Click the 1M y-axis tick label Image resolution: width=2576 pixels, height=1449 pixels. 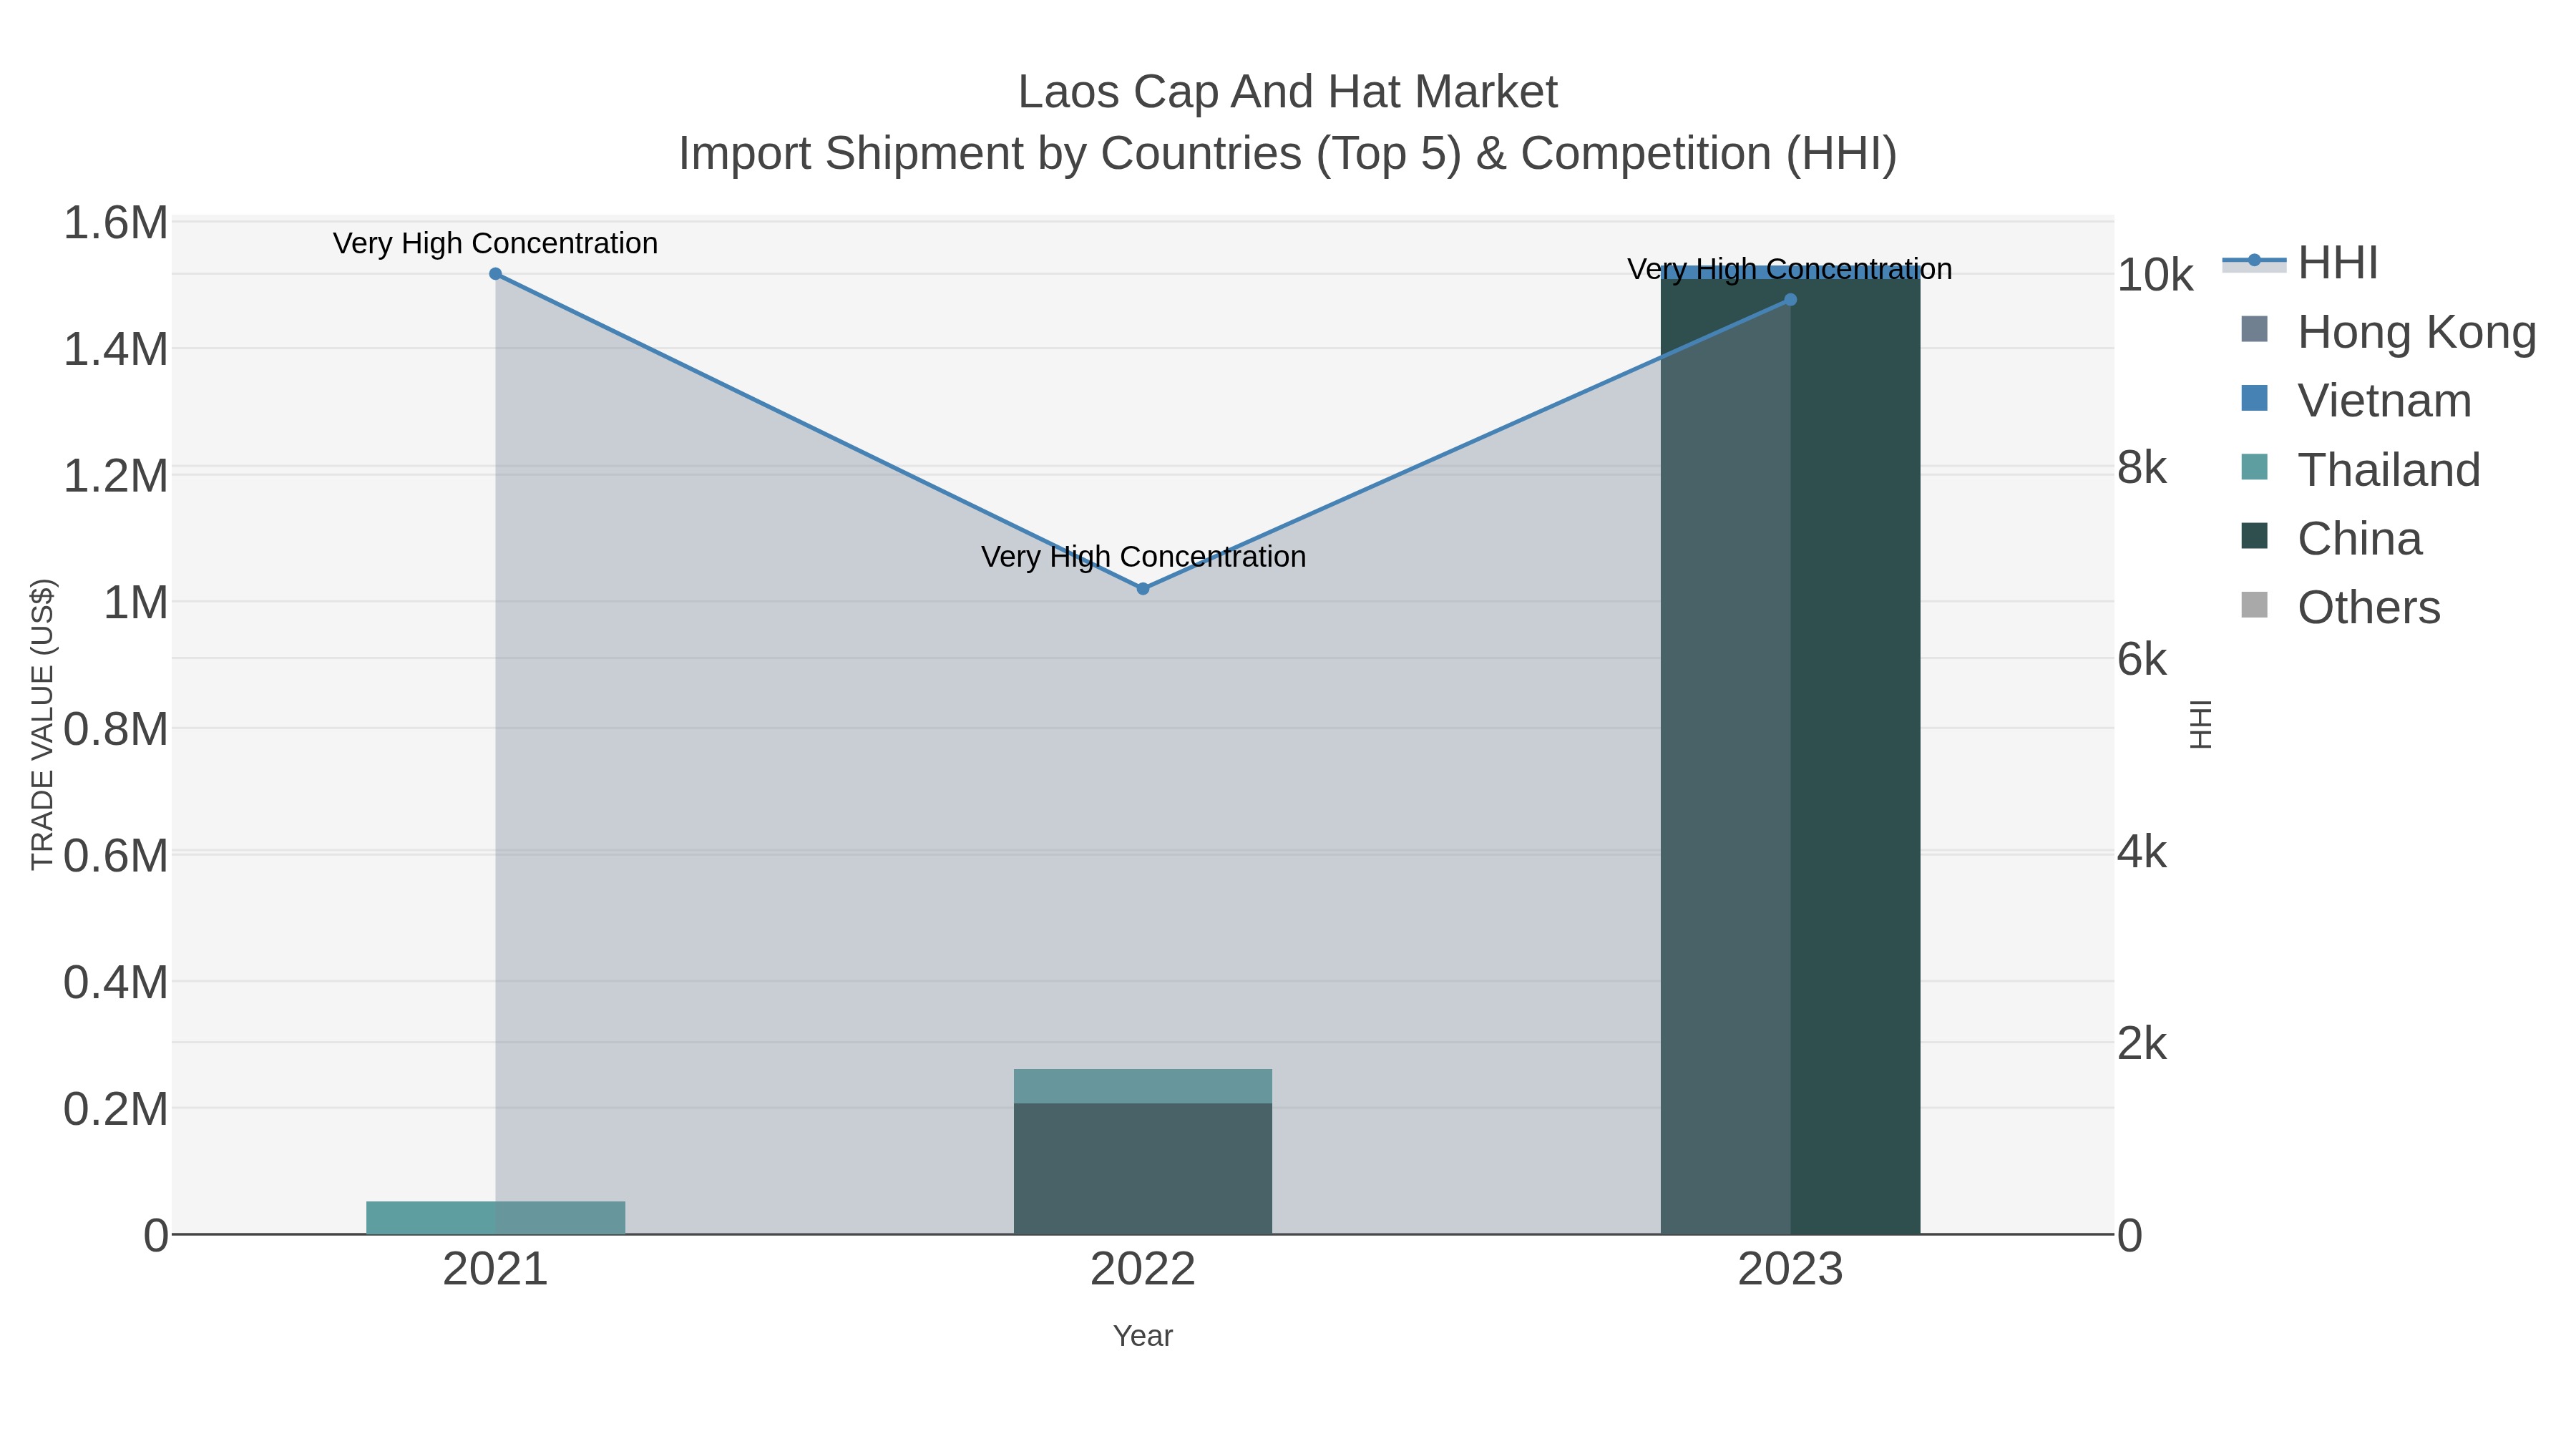[x=136, y=603]
